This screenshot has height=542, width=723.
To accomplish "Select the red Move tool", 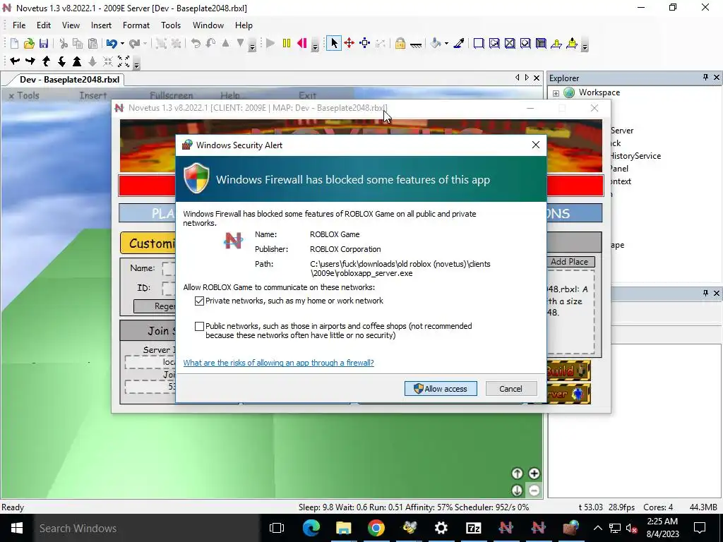I will point(349,43).
